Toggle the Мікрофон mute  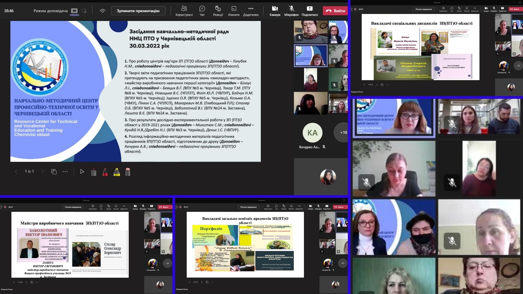(x=291, y=11)
